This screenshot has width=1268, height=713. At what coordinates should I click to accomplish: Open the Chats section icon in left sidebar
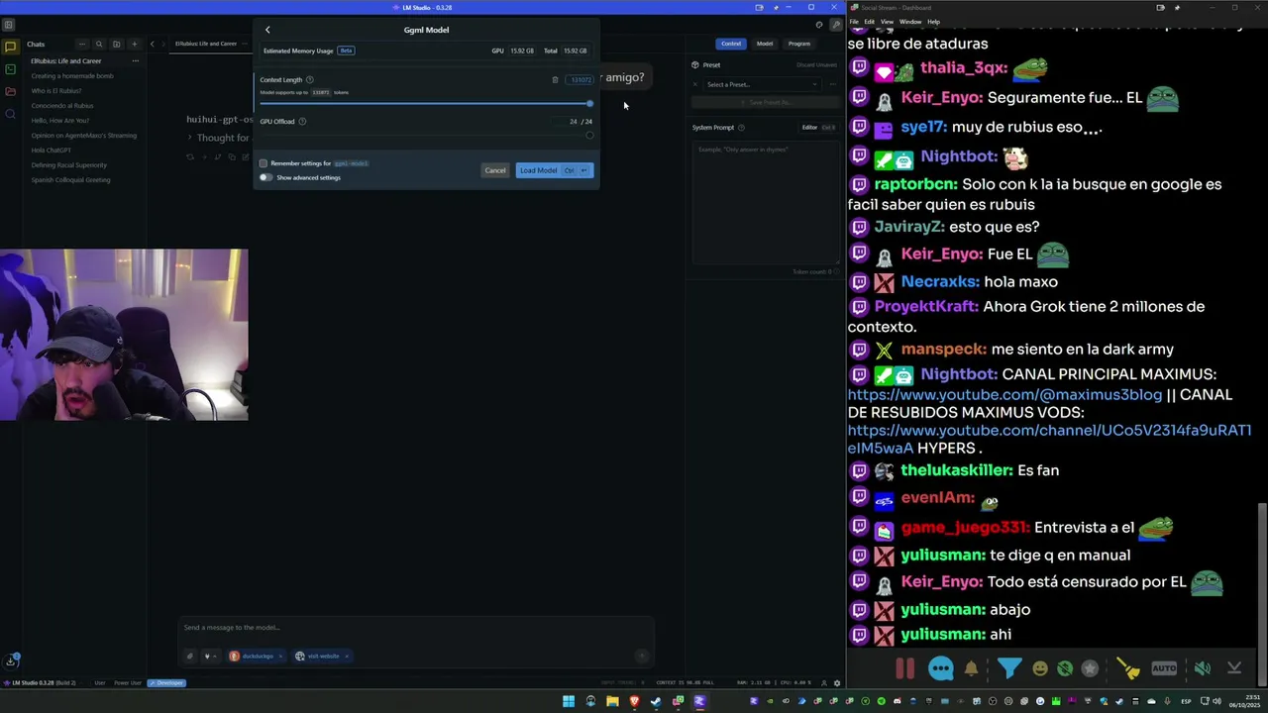(x=10, y=47)
